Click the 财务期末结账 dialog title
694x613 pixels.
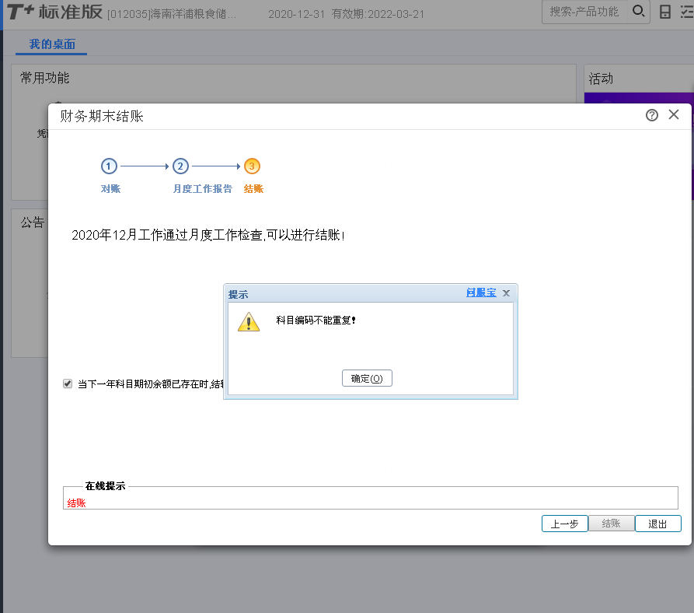[x=102, y=116]
